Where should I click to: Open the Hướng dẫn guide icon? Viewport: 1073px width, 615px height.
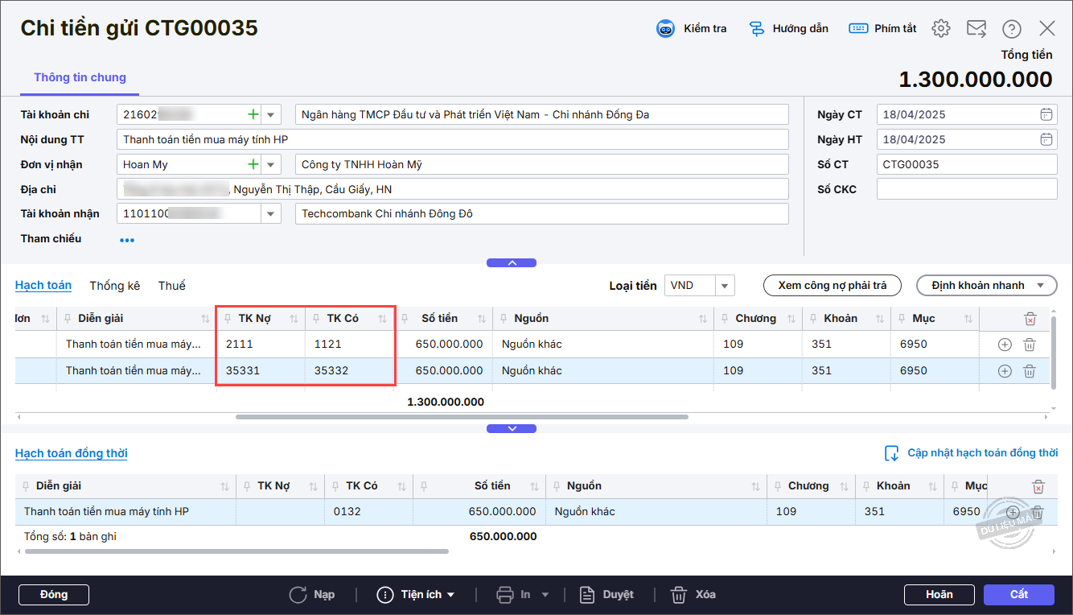[x=756, y=29]
